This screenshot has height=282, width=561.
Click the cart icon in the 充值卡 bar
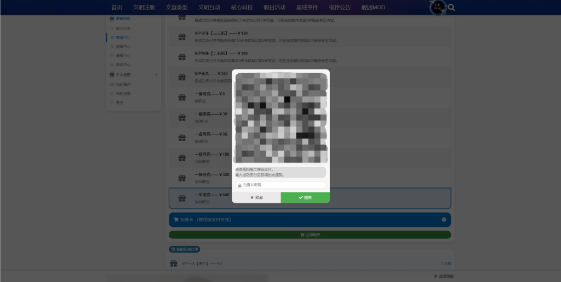click(176, 220)
